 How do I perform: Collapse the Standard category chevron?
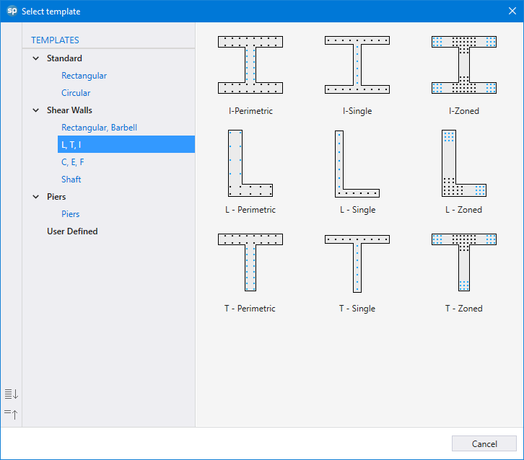click(x=36, y=58)
